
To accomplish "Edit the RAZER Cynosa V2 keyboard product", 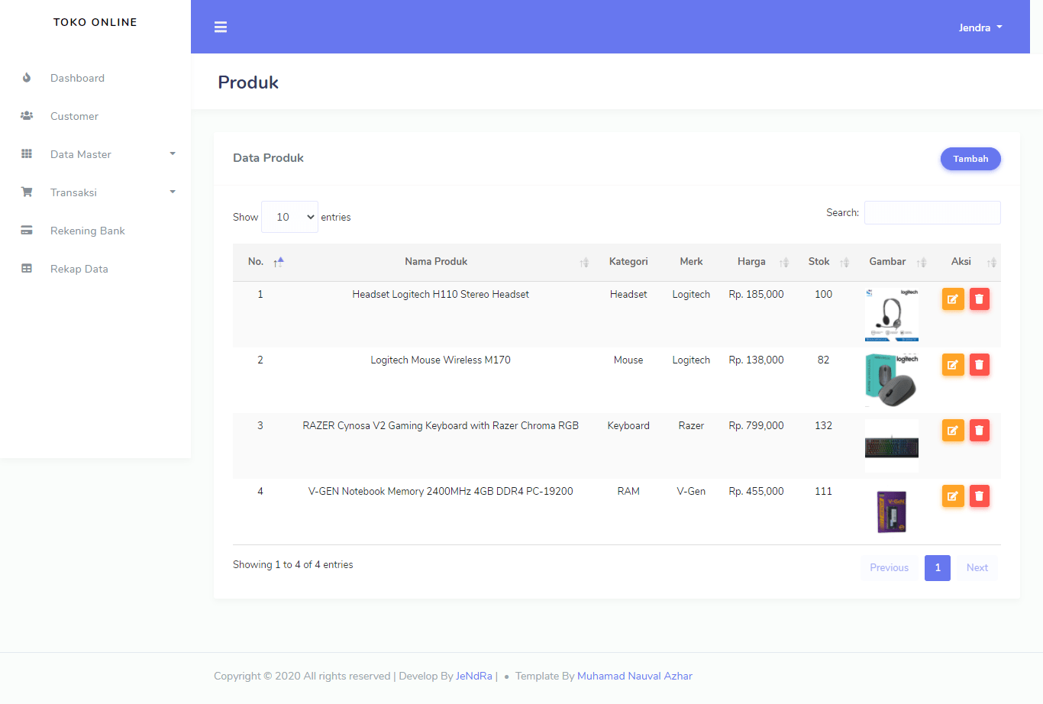I will point(953,431).
